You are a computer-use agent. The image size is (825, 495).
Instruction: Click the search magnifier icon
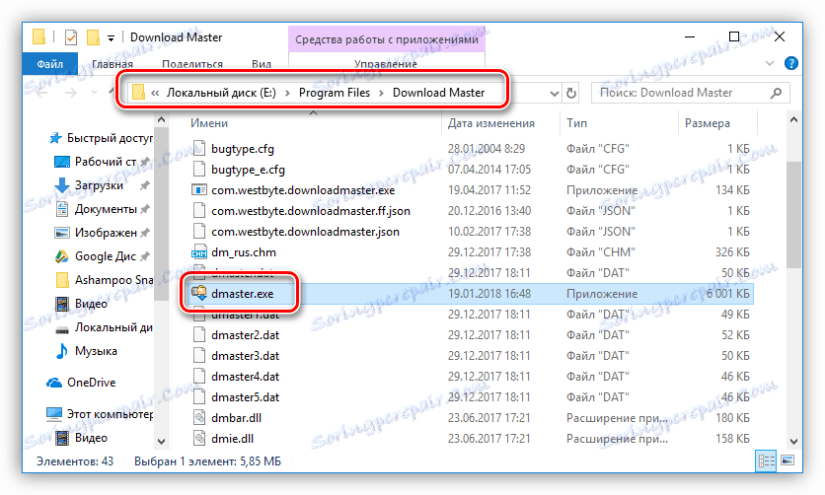776,93
